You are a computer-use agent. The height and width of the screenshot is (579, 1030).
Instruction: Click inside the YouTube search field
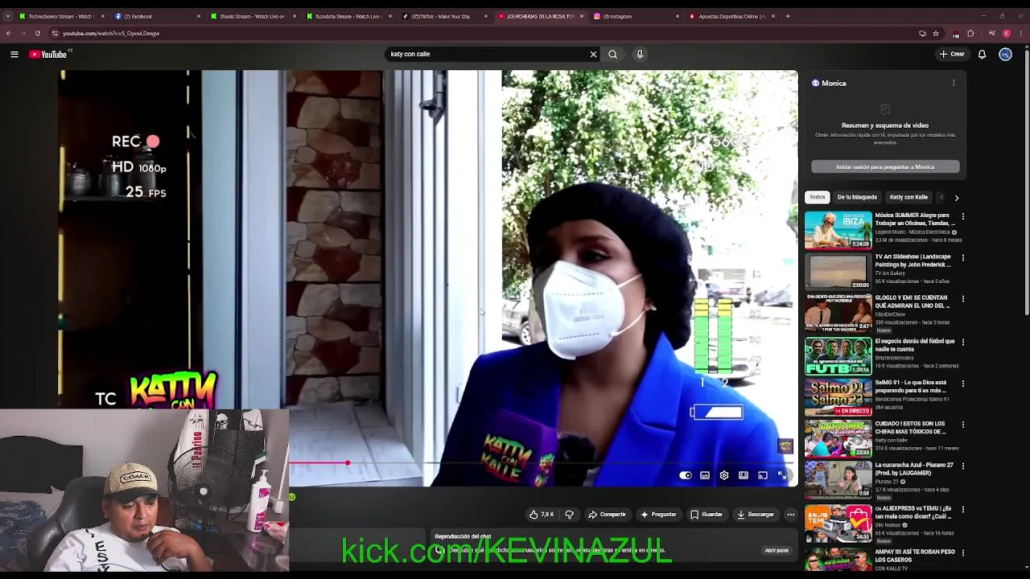[488, 54]
